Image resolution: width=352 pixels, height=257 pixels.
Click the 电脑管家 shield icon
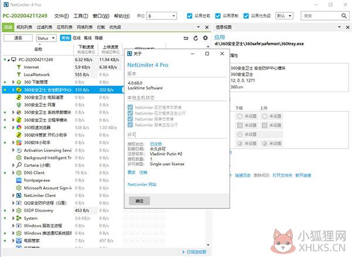pyautogui.click(x=19, y=241)
